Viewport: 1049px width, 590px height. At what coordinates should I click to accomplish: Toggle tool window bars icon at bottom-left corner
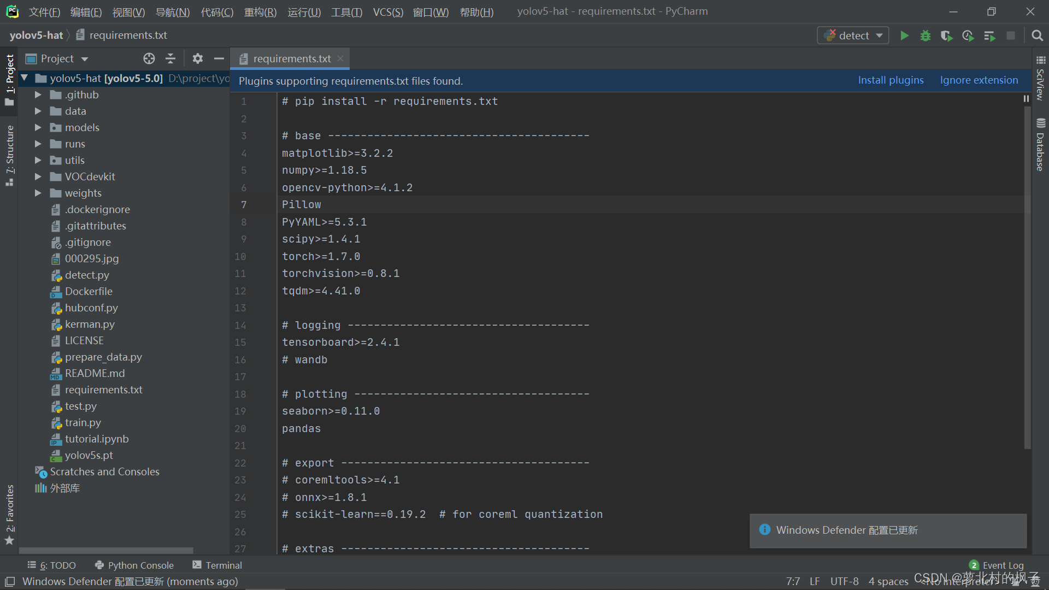[x=10, y=581]
